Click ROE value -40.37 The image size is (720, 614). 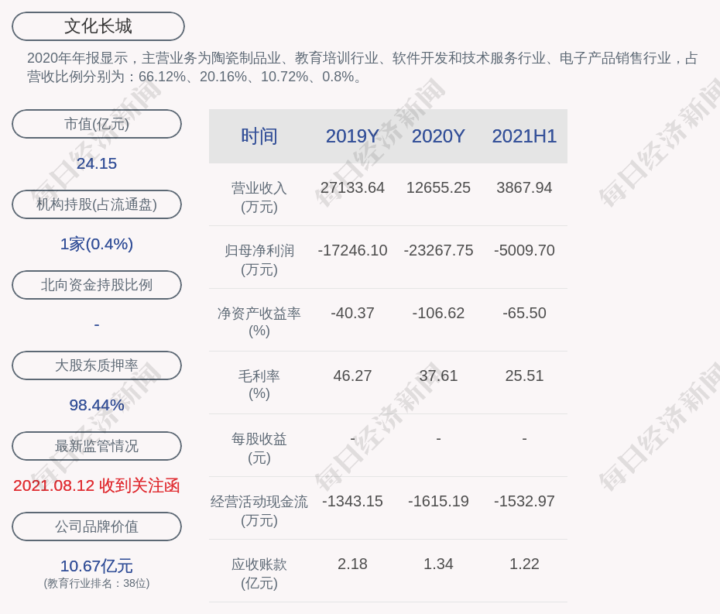[352, 314]
